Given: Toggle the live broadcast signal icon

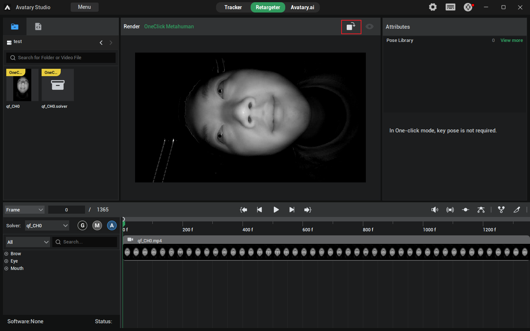Looking at the screenshot, I should [450, 210].
